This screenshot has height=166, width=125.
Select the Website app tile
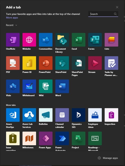tap(29, 40)
